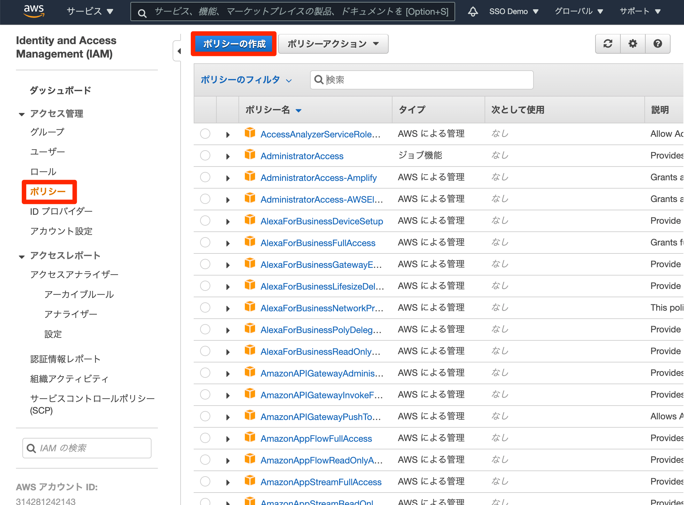Open グループ in the sidebar

click(47, 132)
